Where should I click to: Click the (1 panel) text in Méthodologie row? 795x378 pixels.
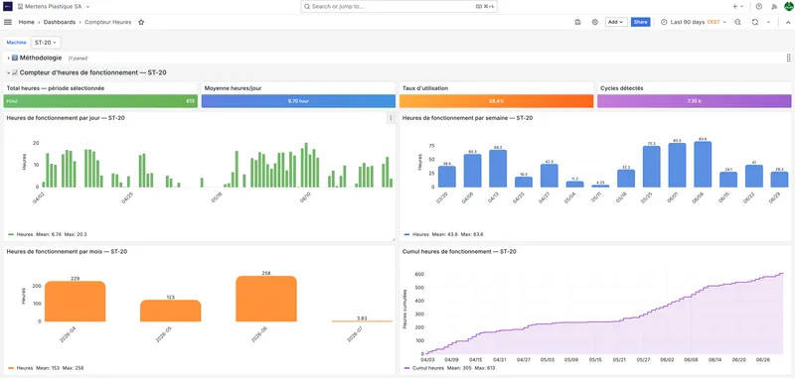[79, 59]
